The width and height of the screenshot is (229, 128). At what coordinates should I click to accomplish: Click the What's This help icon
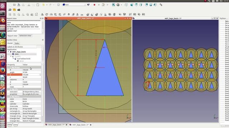[88, 5]
